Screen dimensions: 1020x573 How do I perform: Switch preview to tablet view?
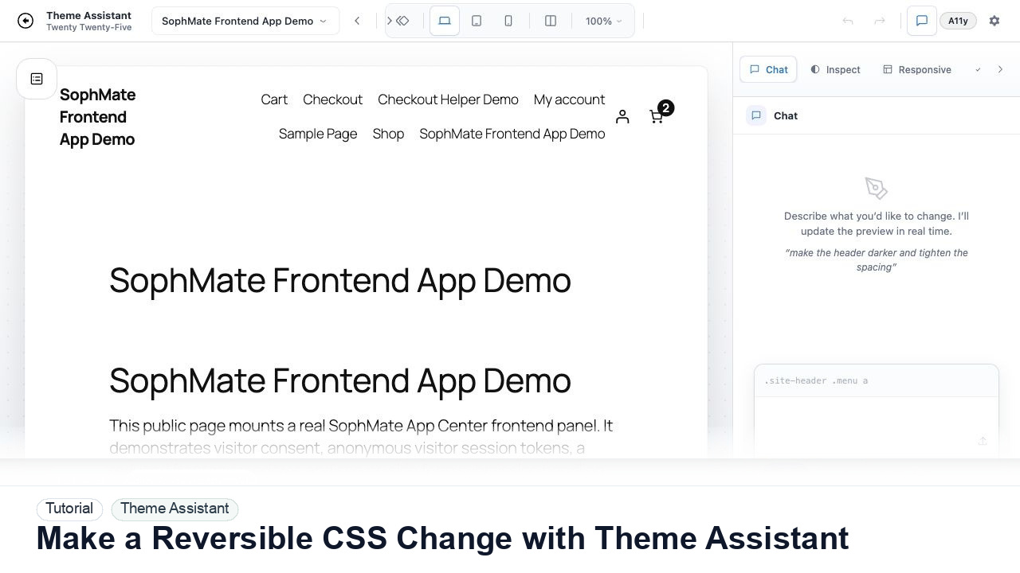pos(477,21)
